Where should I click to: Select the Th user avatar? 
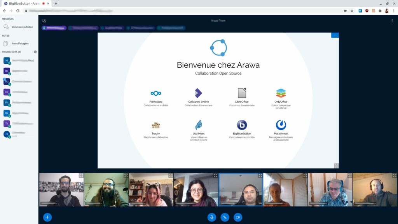[x=7, y=123]
